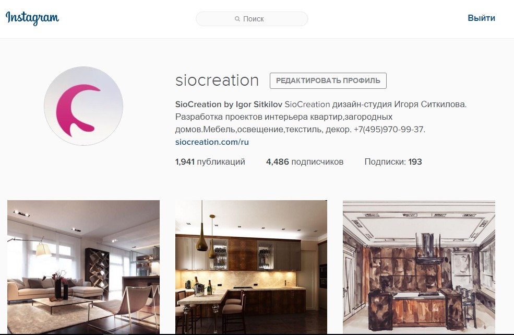Click the magnifier icon in the search box
514x335 pixels.
237,19
